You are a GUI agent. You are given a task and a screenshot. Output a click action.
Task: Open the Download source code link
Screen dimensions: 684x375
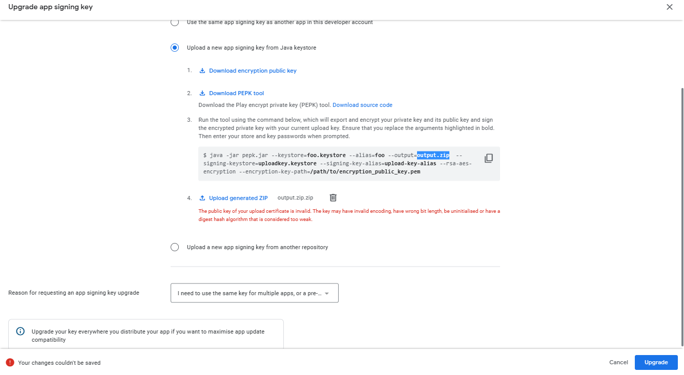pyautogui.click(x=362, y=105)
